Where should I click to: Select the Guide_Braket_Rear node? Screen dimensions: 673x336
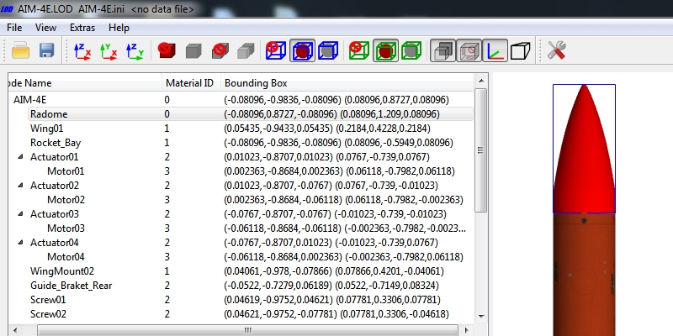coord(72,286)
